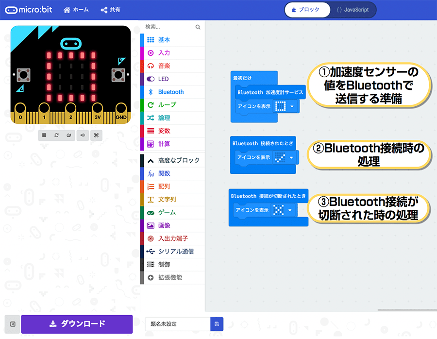
Task: Click the ダウンロード button
Action: point(77,324)
